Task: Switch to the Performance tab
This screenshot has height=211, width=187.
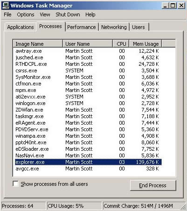Action: point(82,27)
